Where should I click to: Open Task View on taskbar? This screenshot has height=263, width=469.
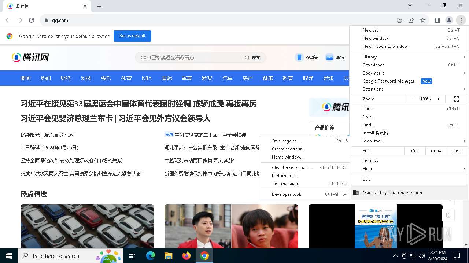pyautogui.click(x=132, y=256)
